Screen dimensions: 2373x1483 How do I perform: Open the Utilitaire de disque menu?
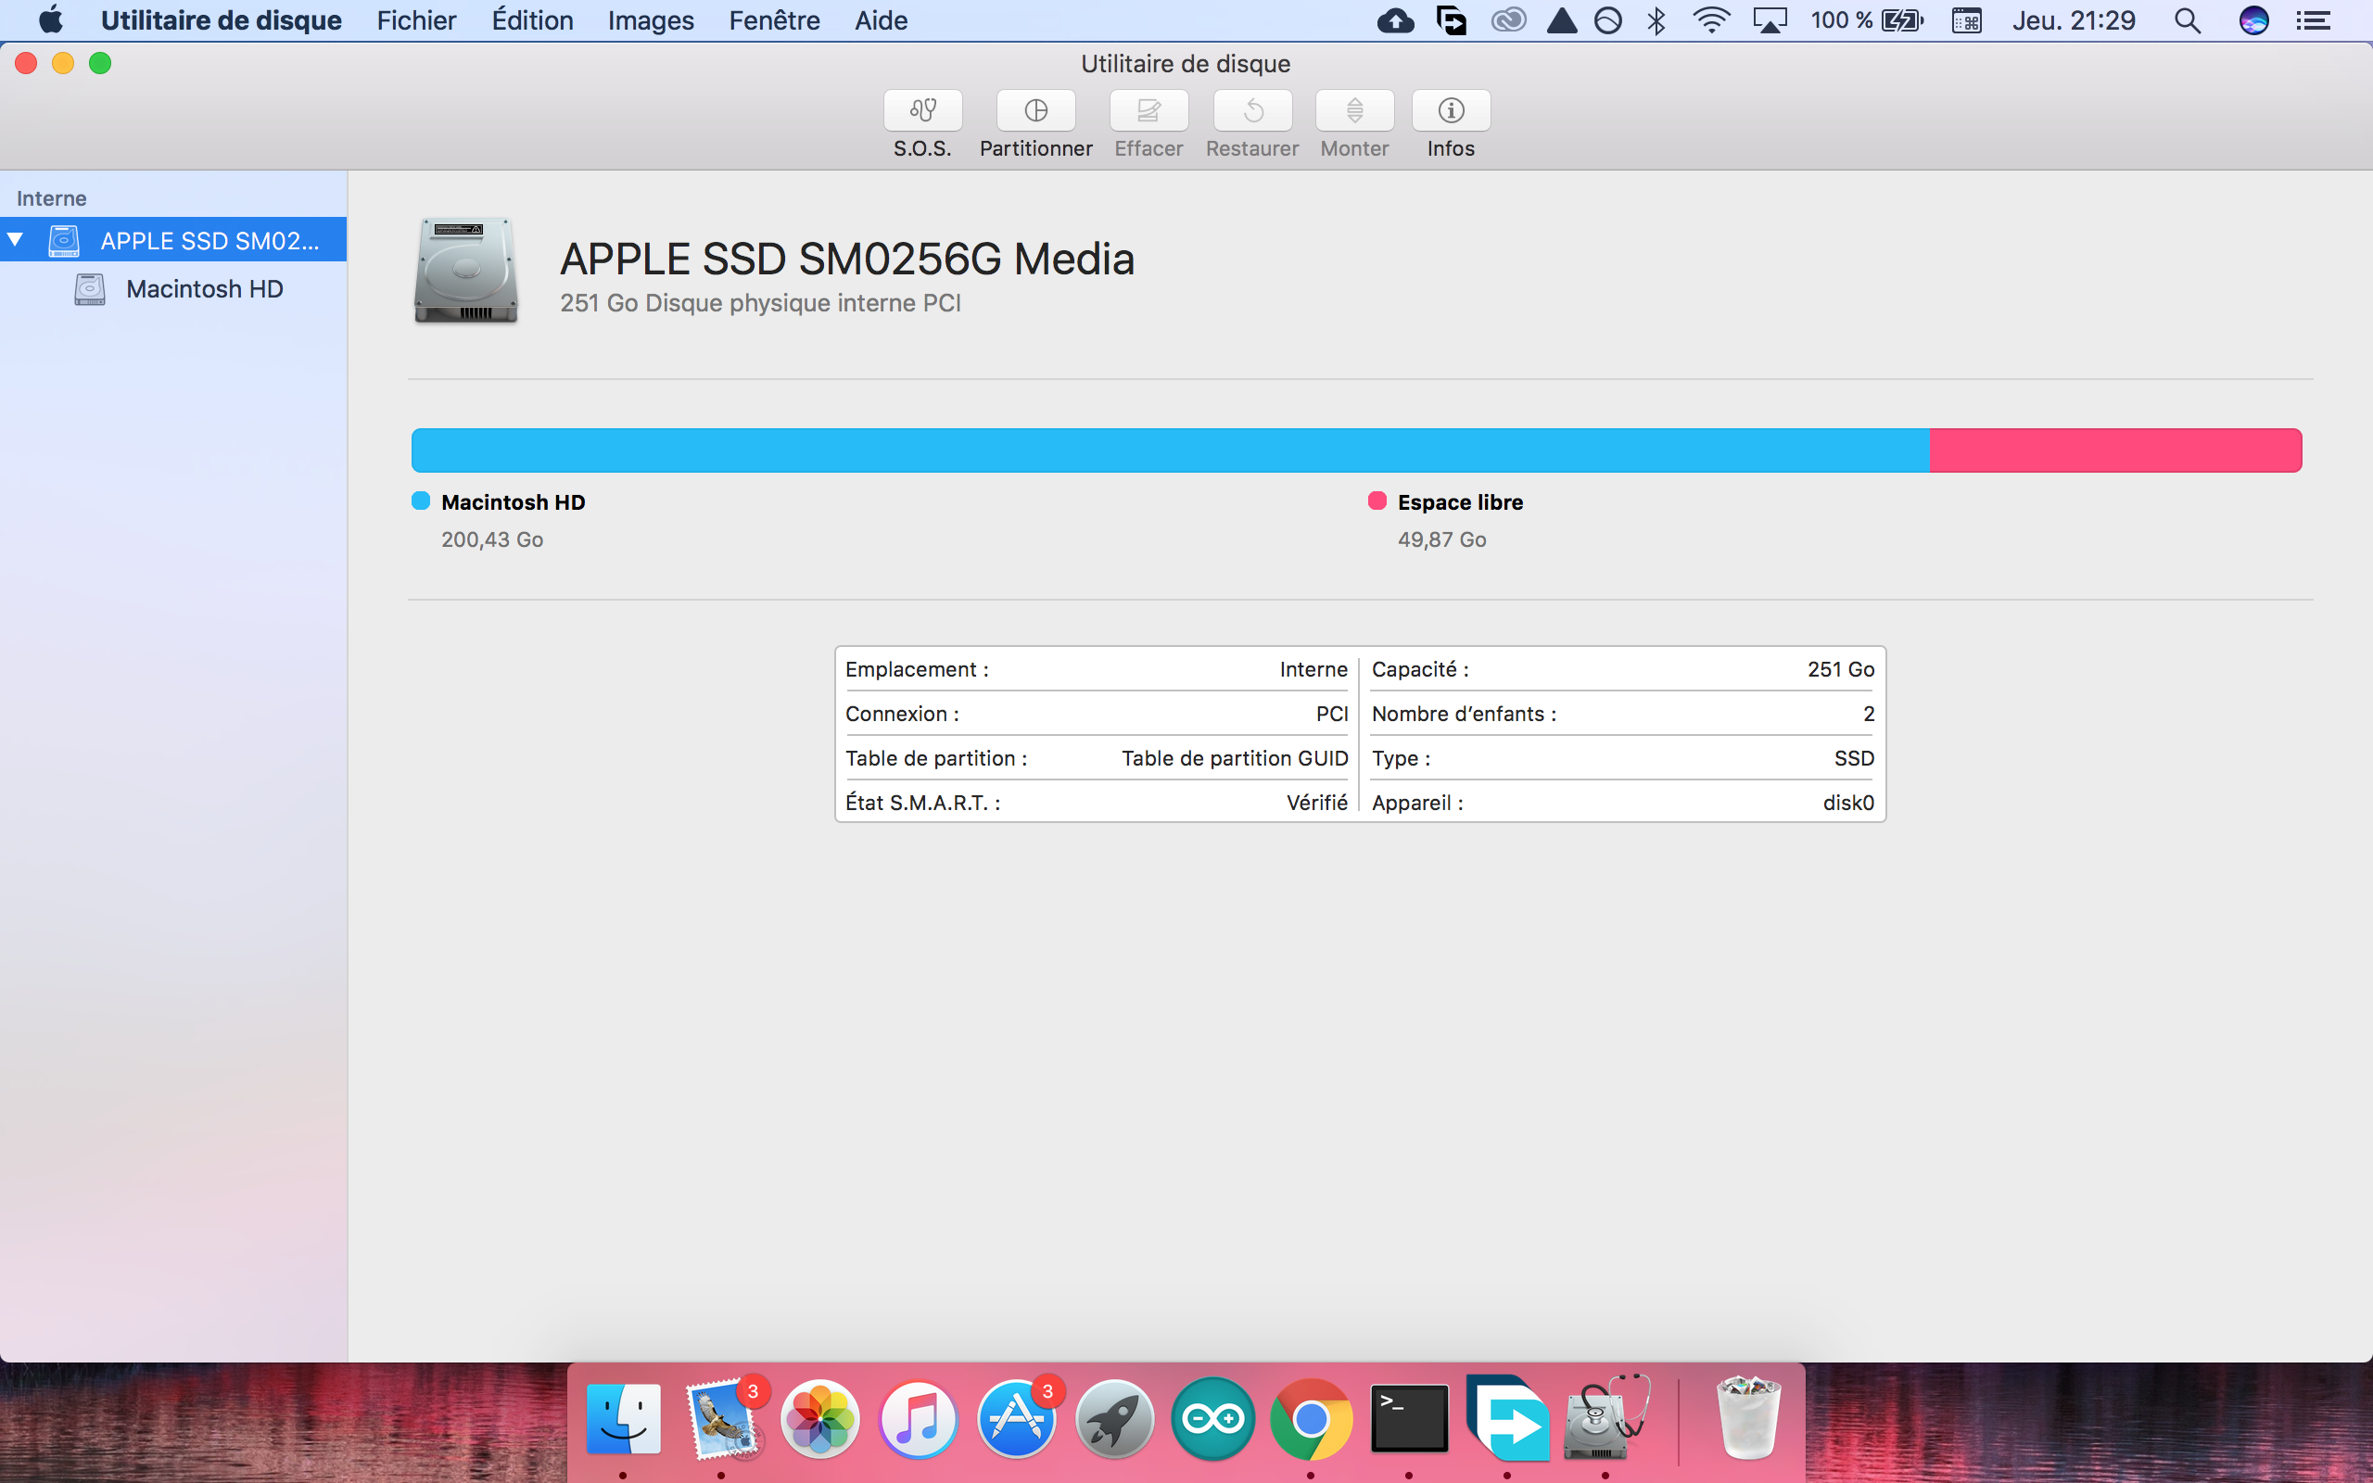pyautogui.click(x=221, y=19)
